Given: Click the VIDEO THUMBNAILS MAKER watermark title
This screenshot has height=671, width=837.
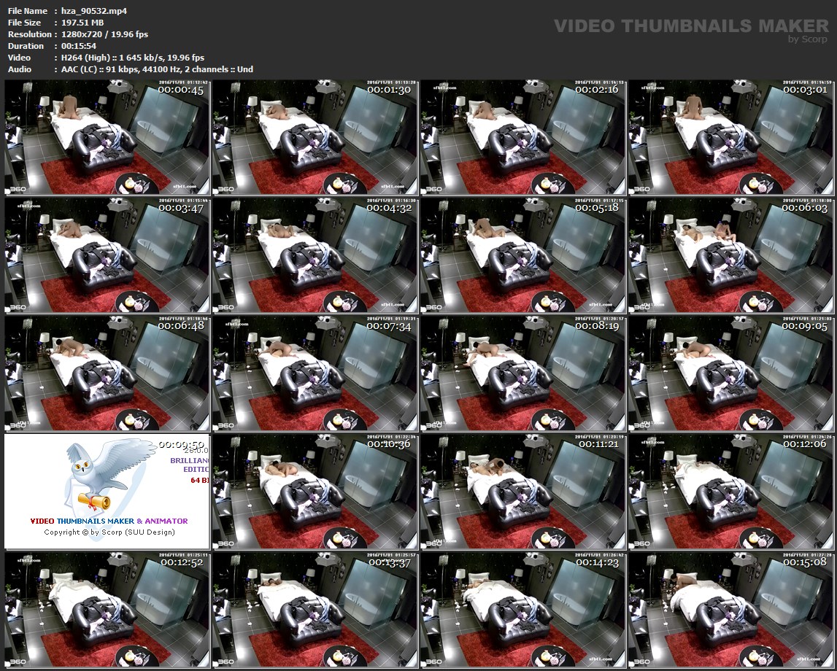Looking at the screenshot, I should coord(690,26).
